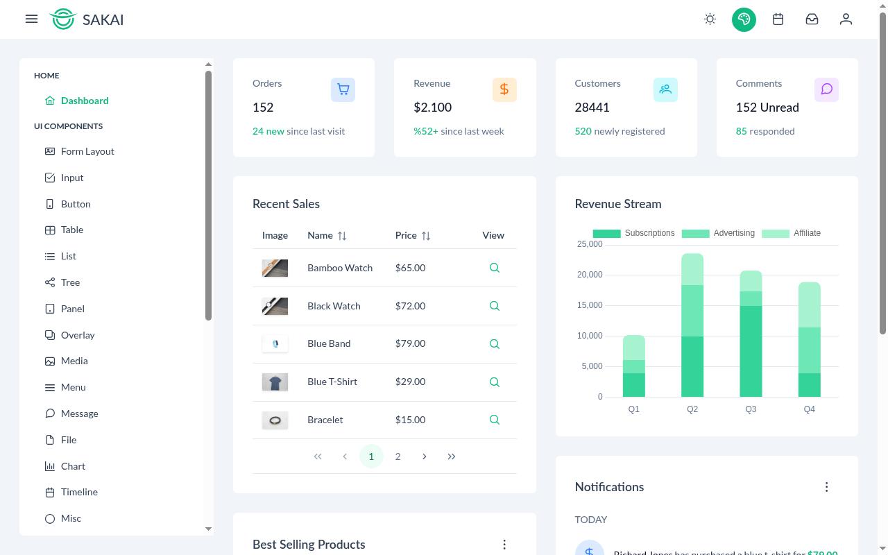Click the Sakai logo
This screenshot has width=888, height=555.
(x=87, y=19)
